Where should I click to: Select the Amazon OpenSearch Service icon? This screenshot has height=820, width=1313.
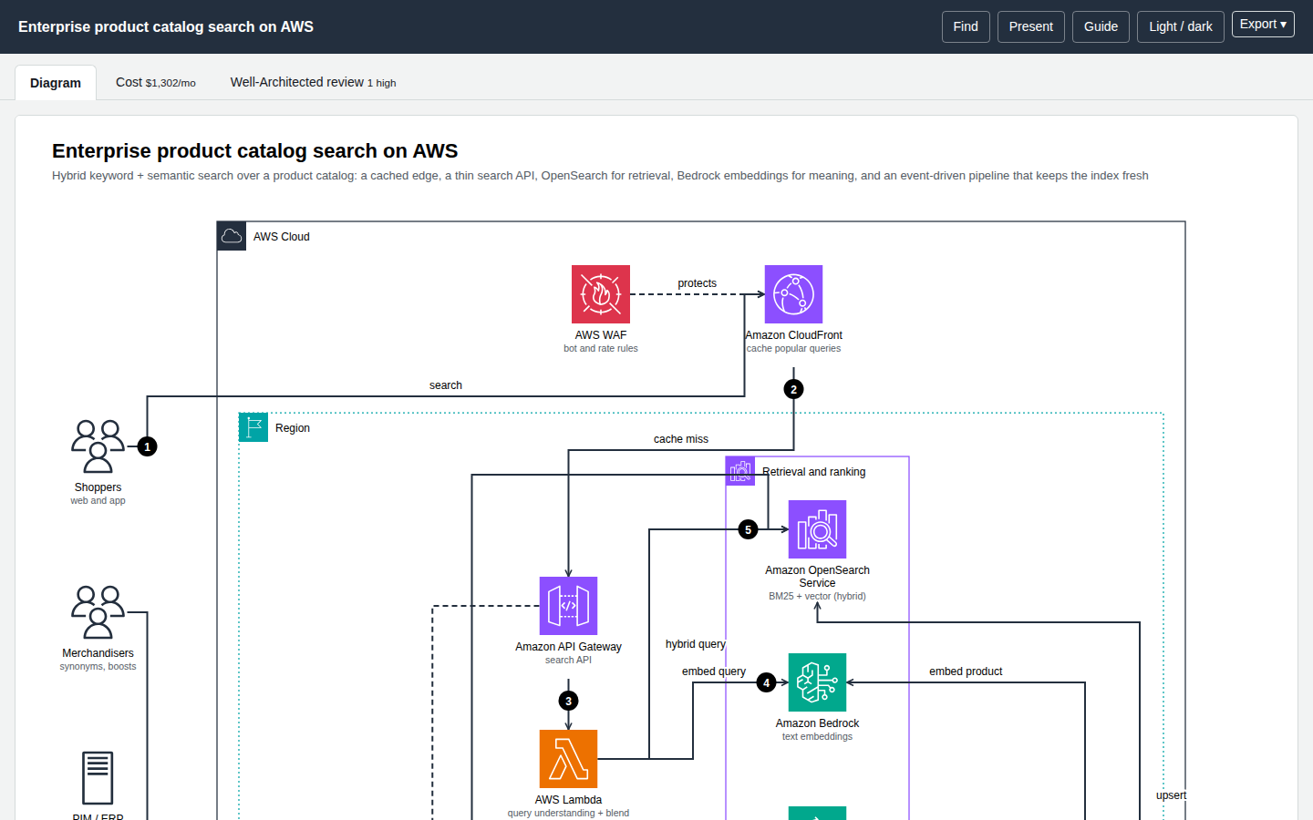817,529
